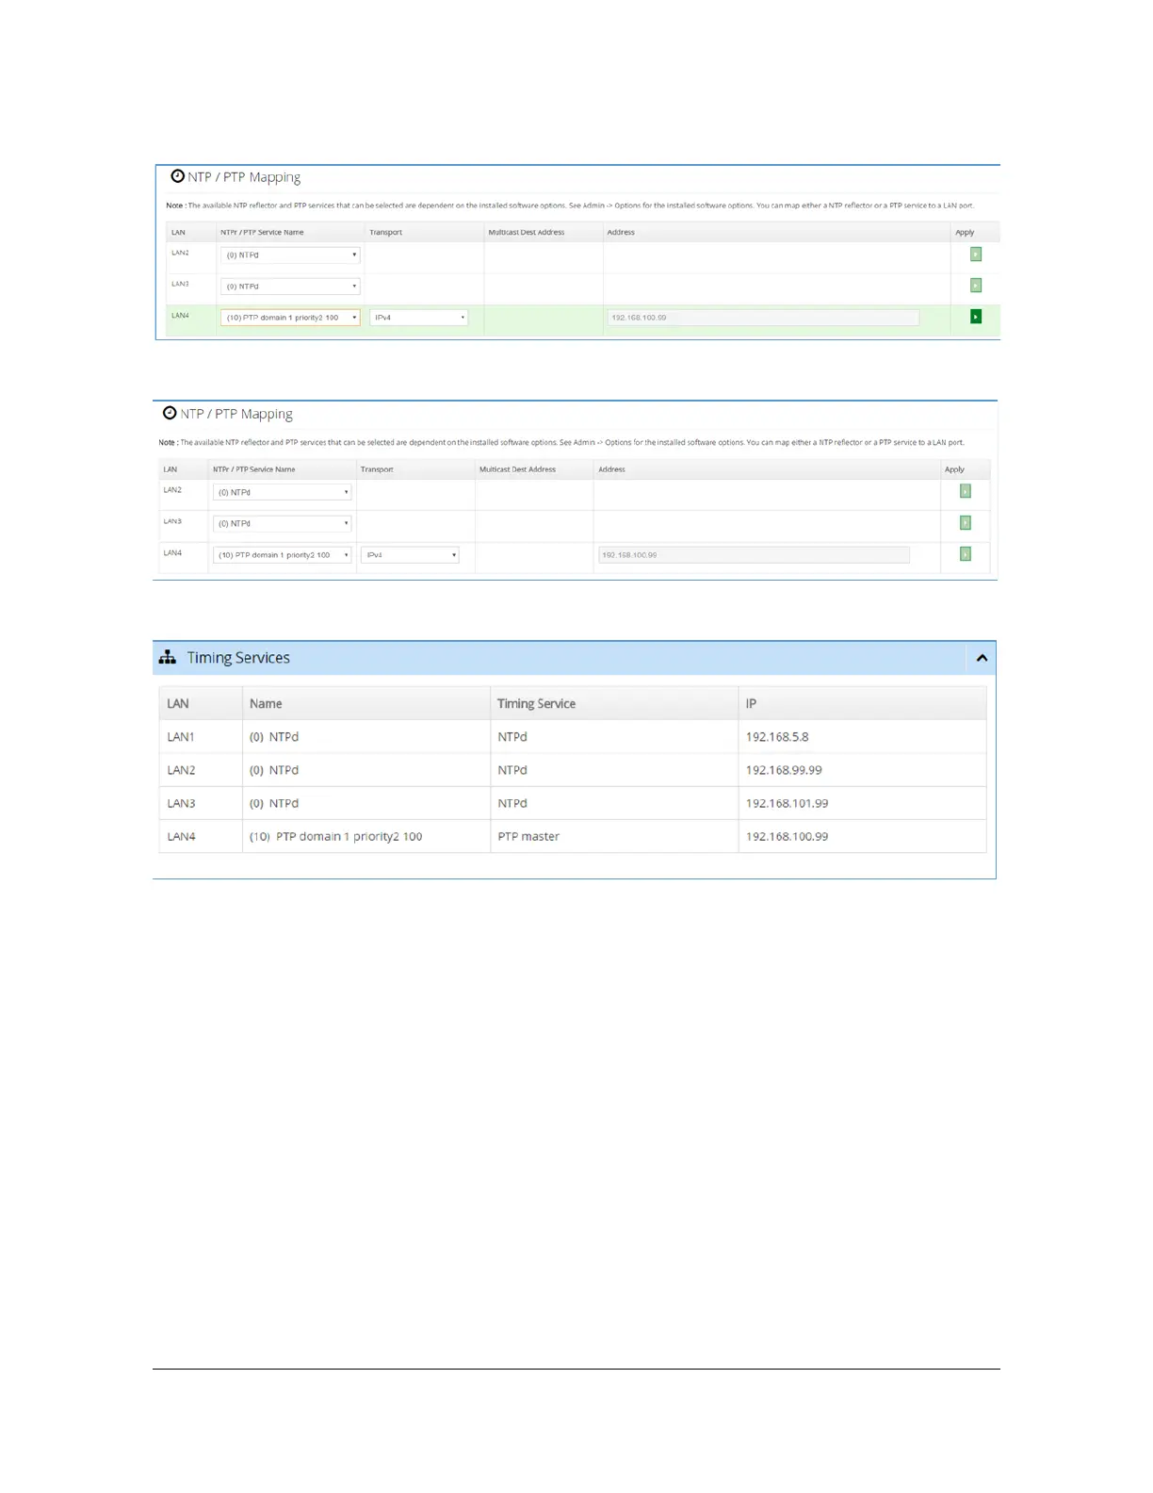
Task: Apply LAN2 mapping in the lower mapping panel
Action: click(966, 491)
